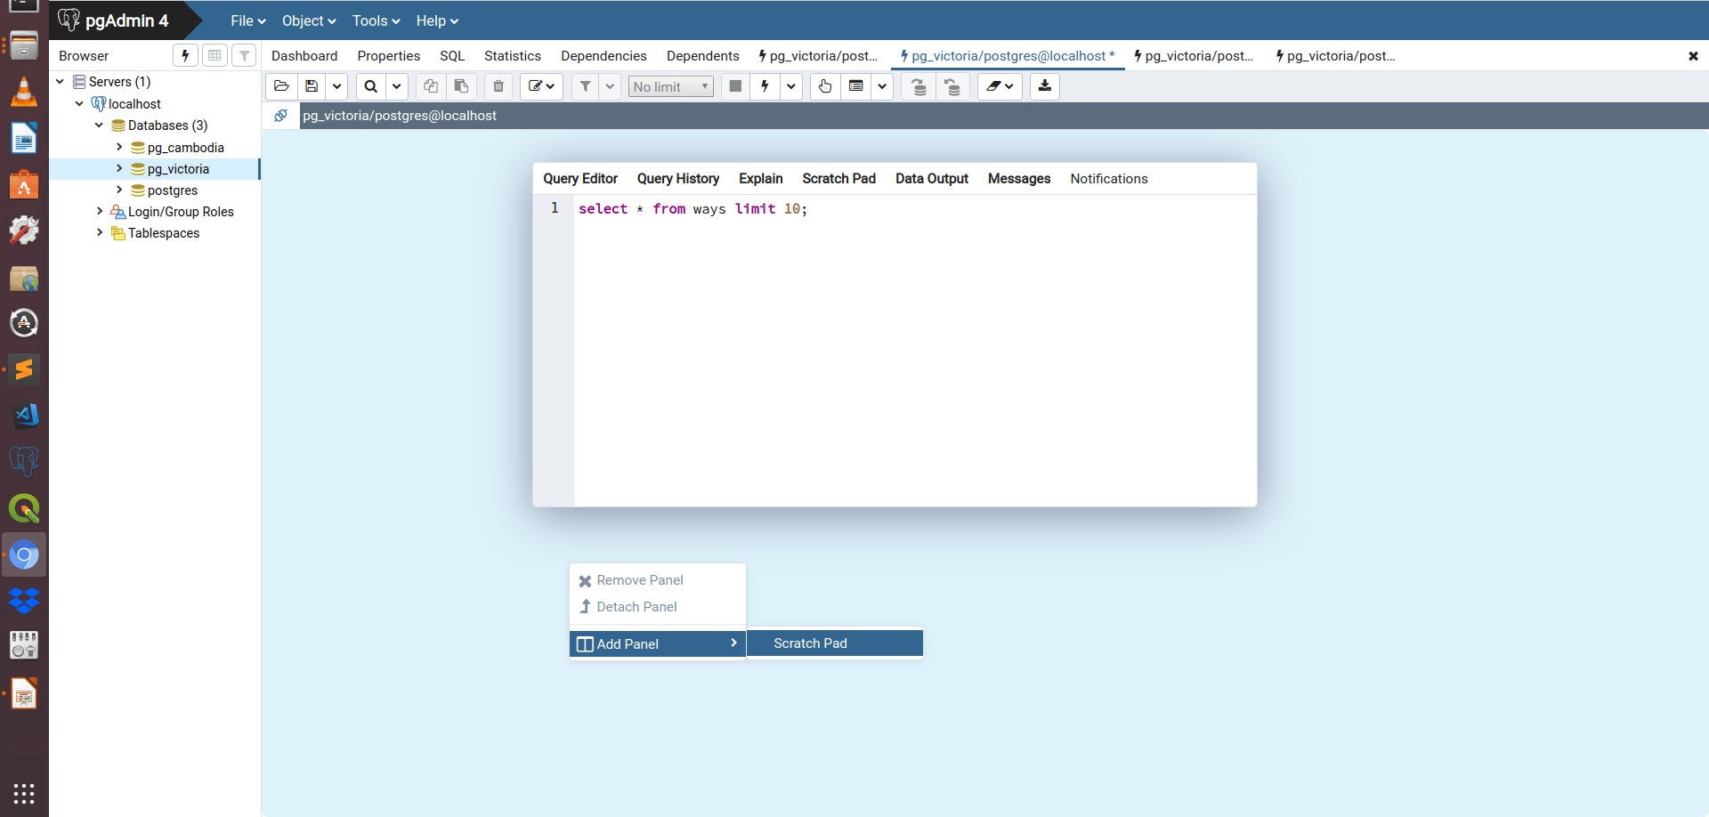The width and height of the screenshot is (1709, 817).
Task: Place cursor in the SQL editor line
Action: [693, 208]
